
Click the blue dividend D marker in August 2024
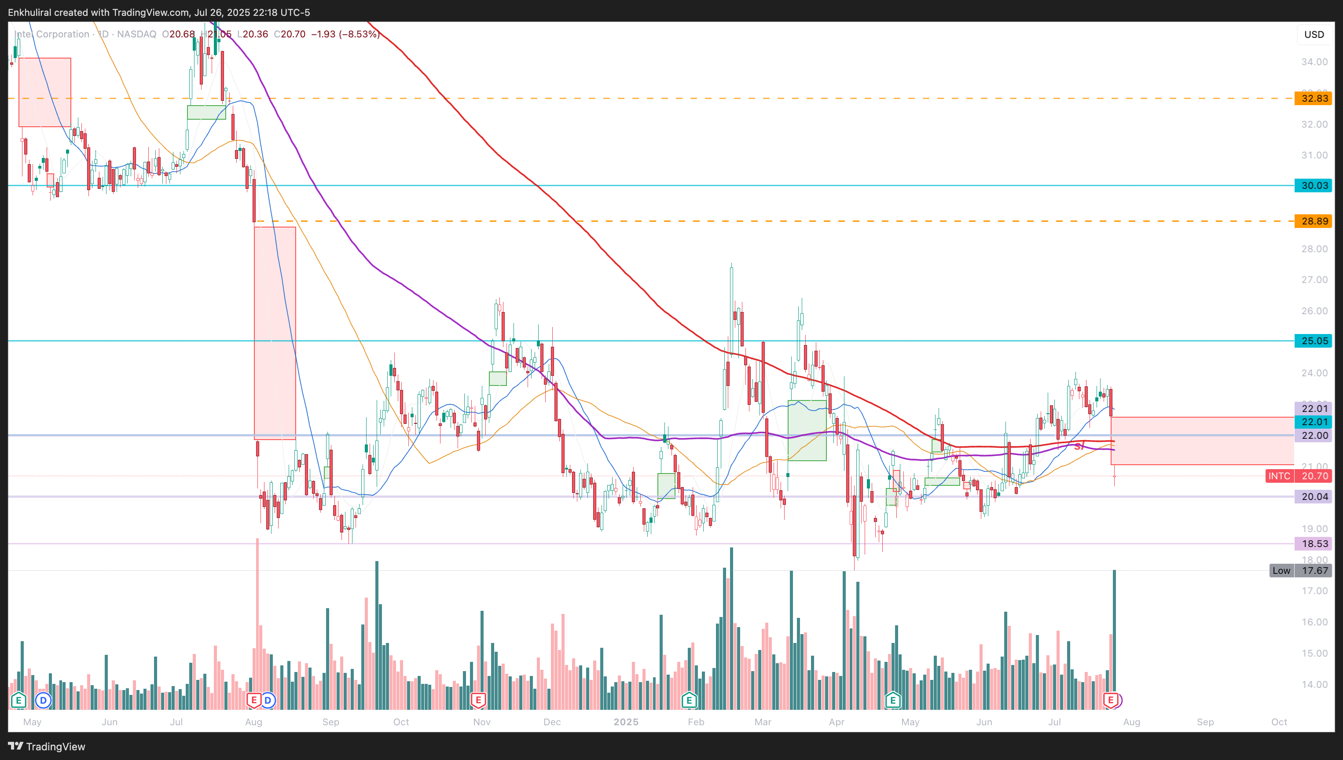pos(268,700)
